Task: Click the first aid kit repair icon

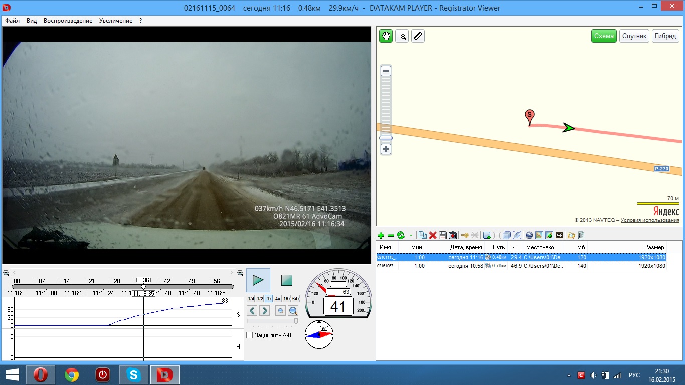Action: pyautogui.click(x=453, y=235)
